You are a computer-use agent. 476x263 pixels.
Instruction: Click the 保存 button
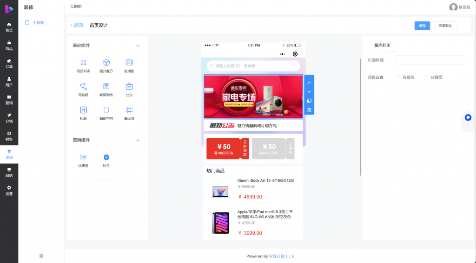[422, 26]
